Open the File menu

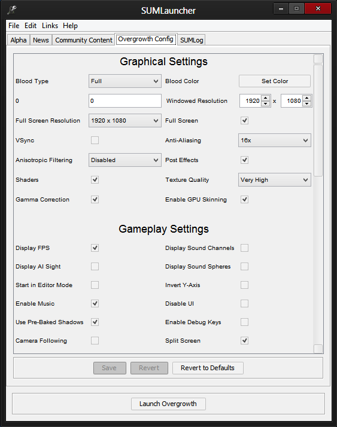point(14,26)
